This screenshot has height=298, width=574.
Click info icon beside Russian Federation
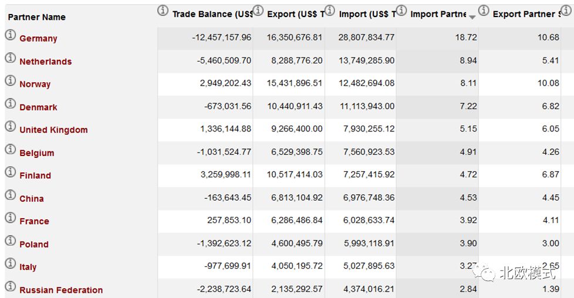point(10,287)
